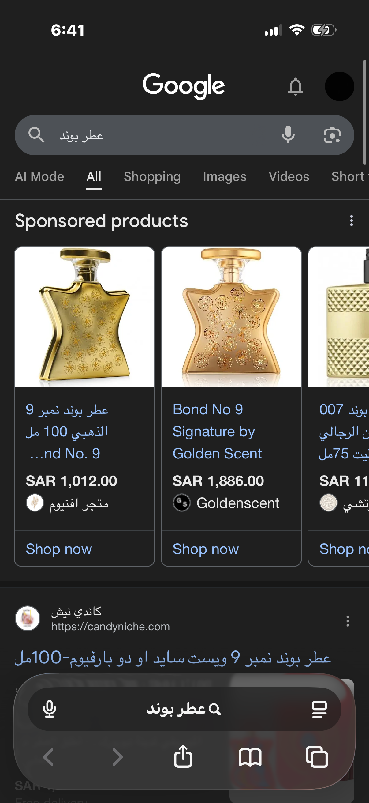
Task: Start voice search with the search box microphone
Action: pos(288,135)
